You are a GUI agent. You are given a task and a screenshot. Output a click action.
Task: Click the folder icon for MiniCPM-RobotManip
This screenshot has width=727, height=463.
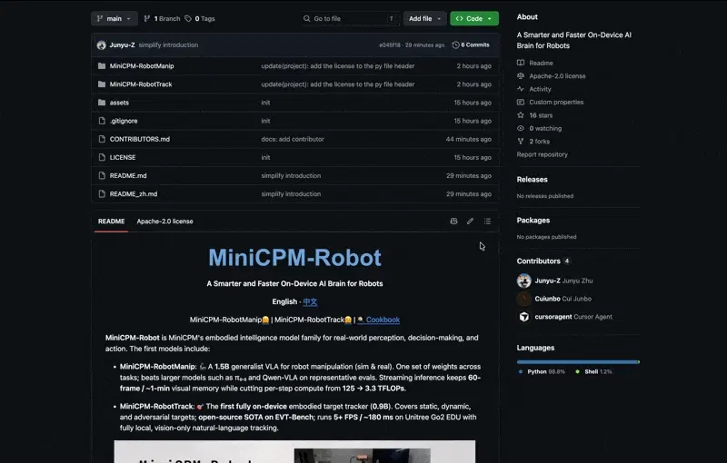(102, 65)
